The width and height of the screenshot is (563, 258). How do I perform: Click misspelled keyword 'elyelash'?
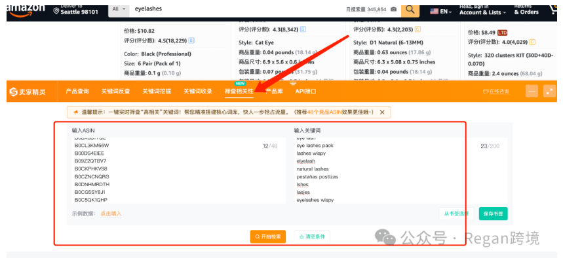pyautogui.click(x=305, y=161)
